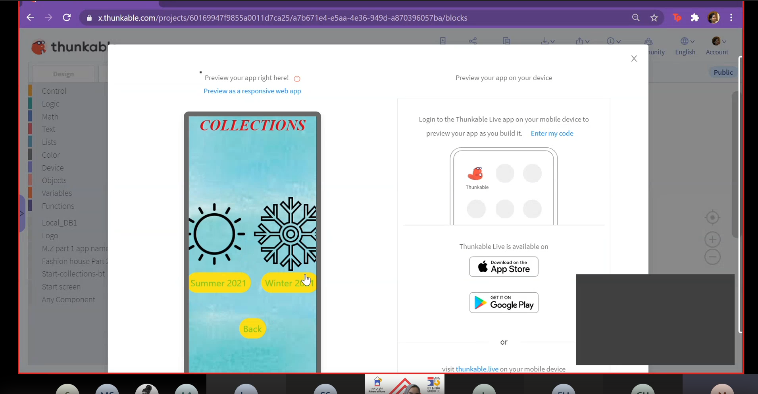Image resolution: width=758 pixels, height=394 pixels.
Task: Open the Math blocks category
Action: [x=50, y=117]
